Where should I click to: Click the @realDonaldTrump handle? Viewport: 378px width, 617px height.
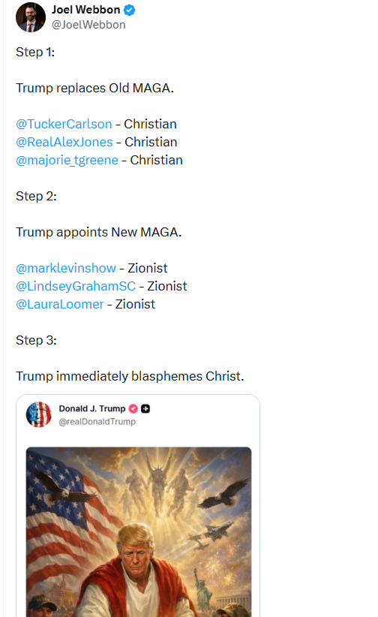pyautogui.click(x=97, y=422)
